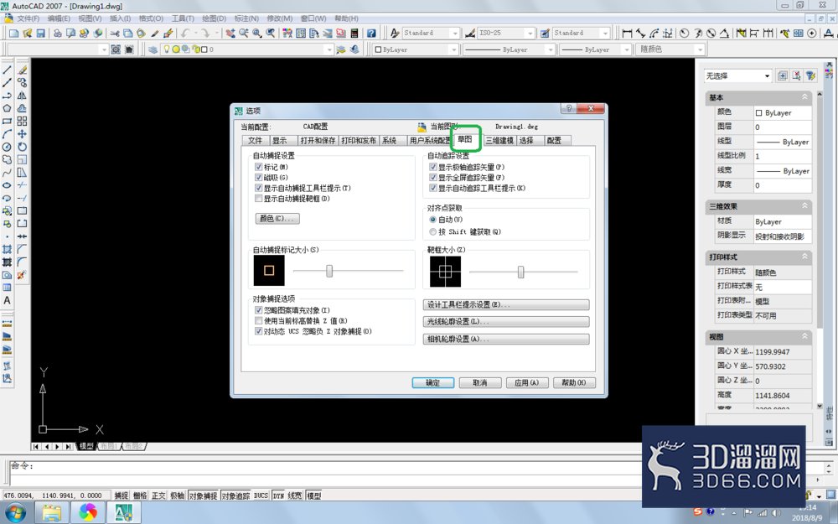Select the Multiline Text A tool

[x=7, y=300]
